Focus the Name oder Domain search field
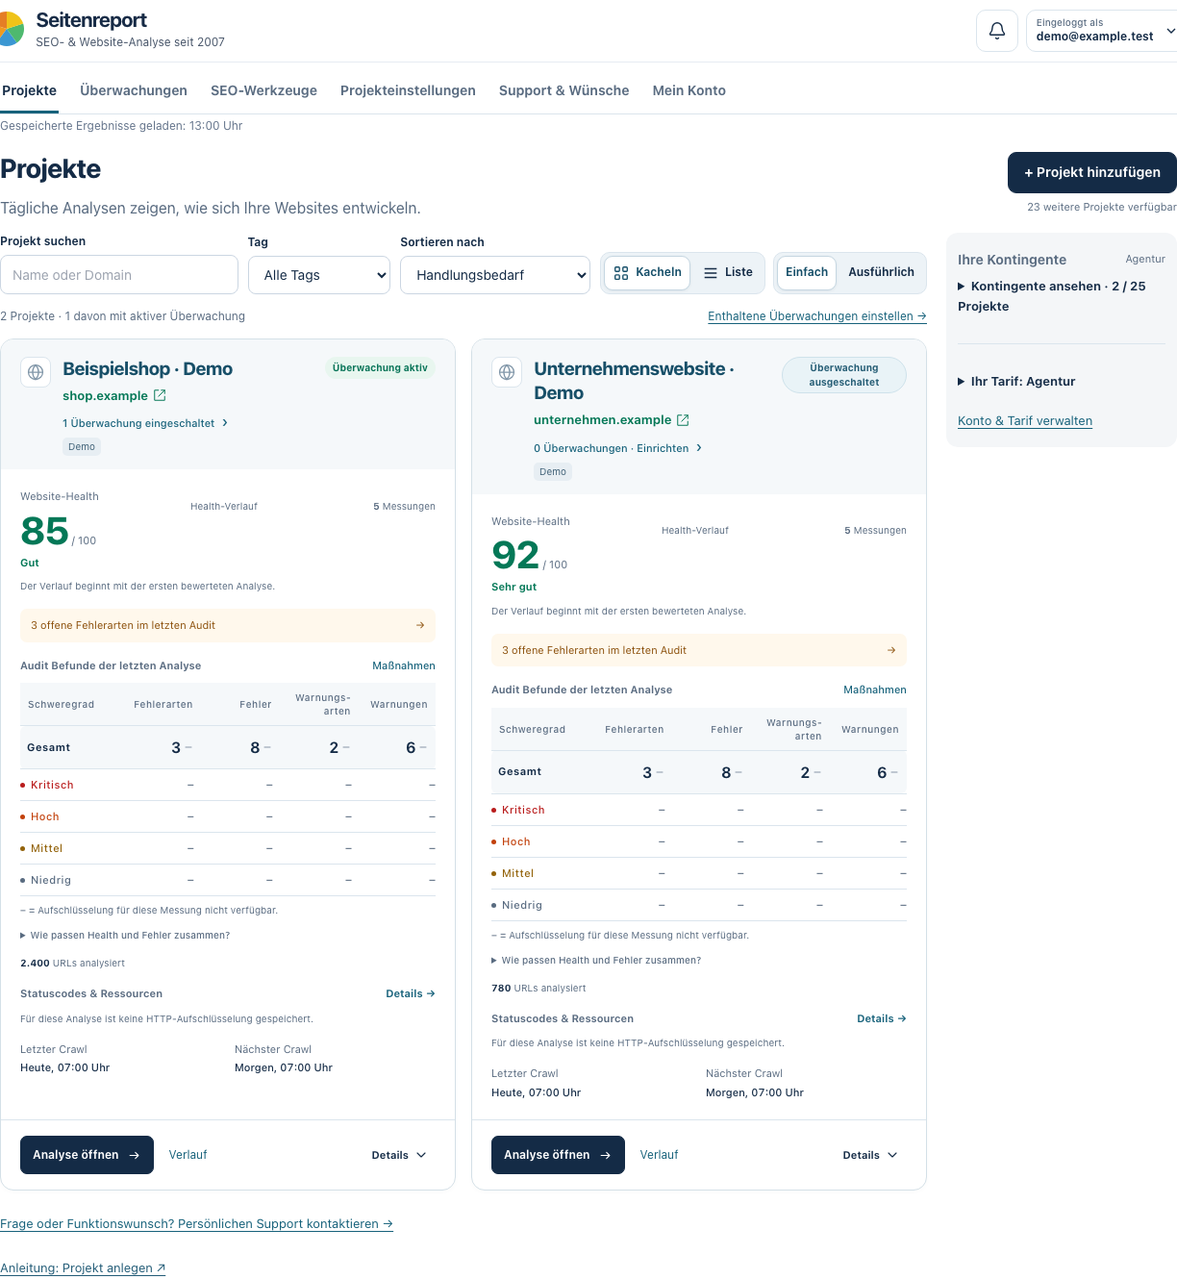The image size is (1177, 1279). point(119,275)
